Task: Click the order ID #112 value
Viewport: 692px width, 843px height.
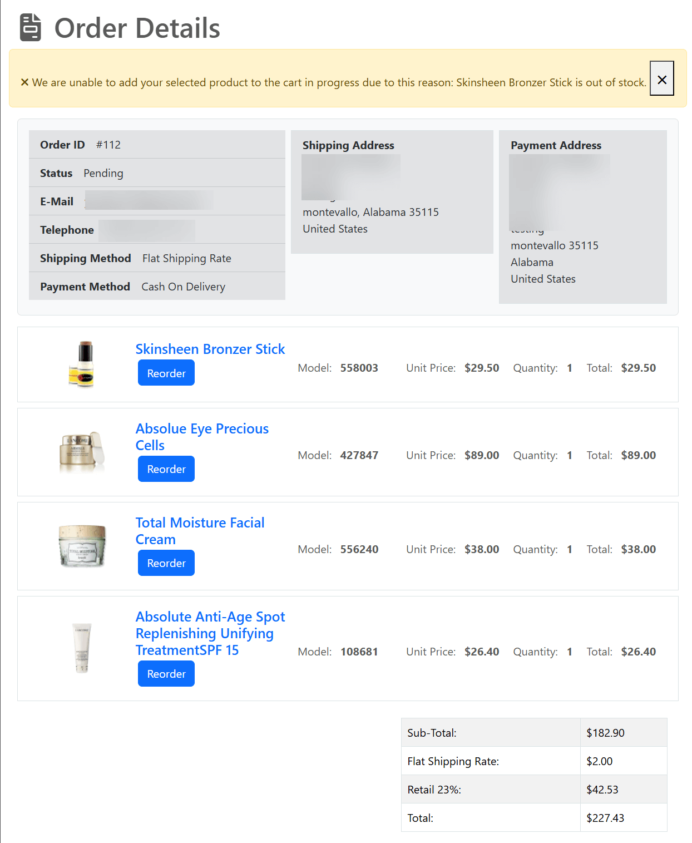Action: pos(108,145)
